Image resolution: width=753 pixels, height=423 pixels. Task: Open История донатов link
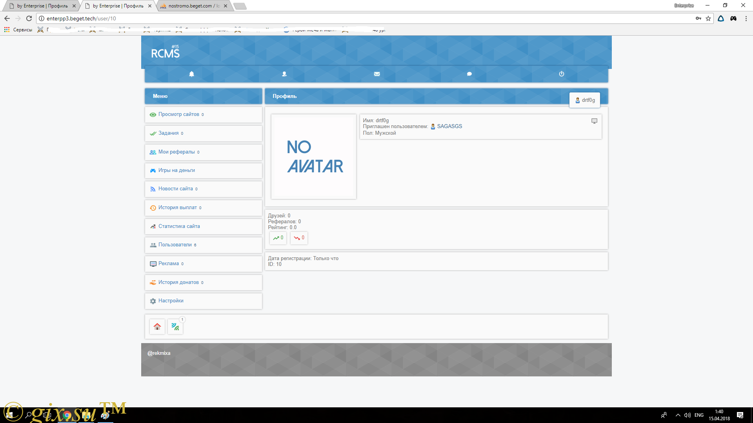178,282
